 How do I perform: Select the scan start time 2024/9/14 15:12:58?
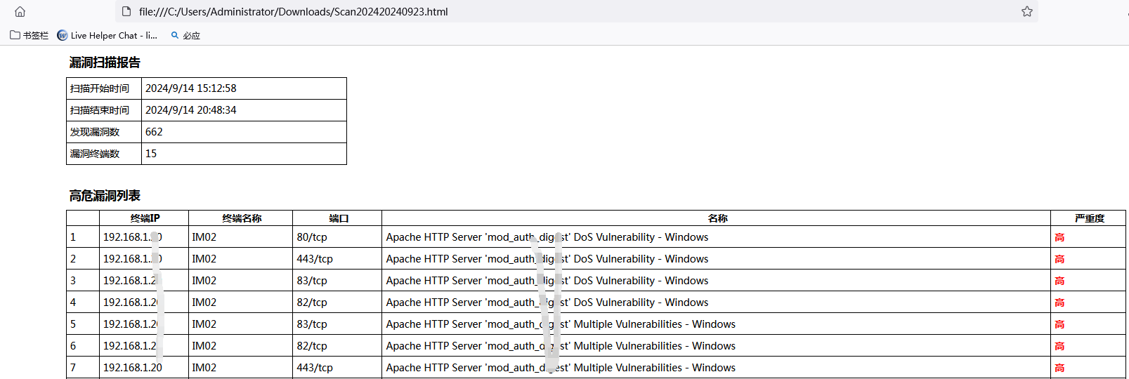190,88
